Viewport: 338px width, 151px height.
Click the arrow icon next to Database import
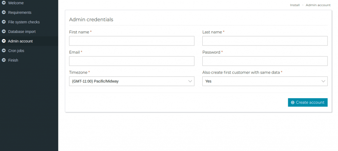[4, 31]
